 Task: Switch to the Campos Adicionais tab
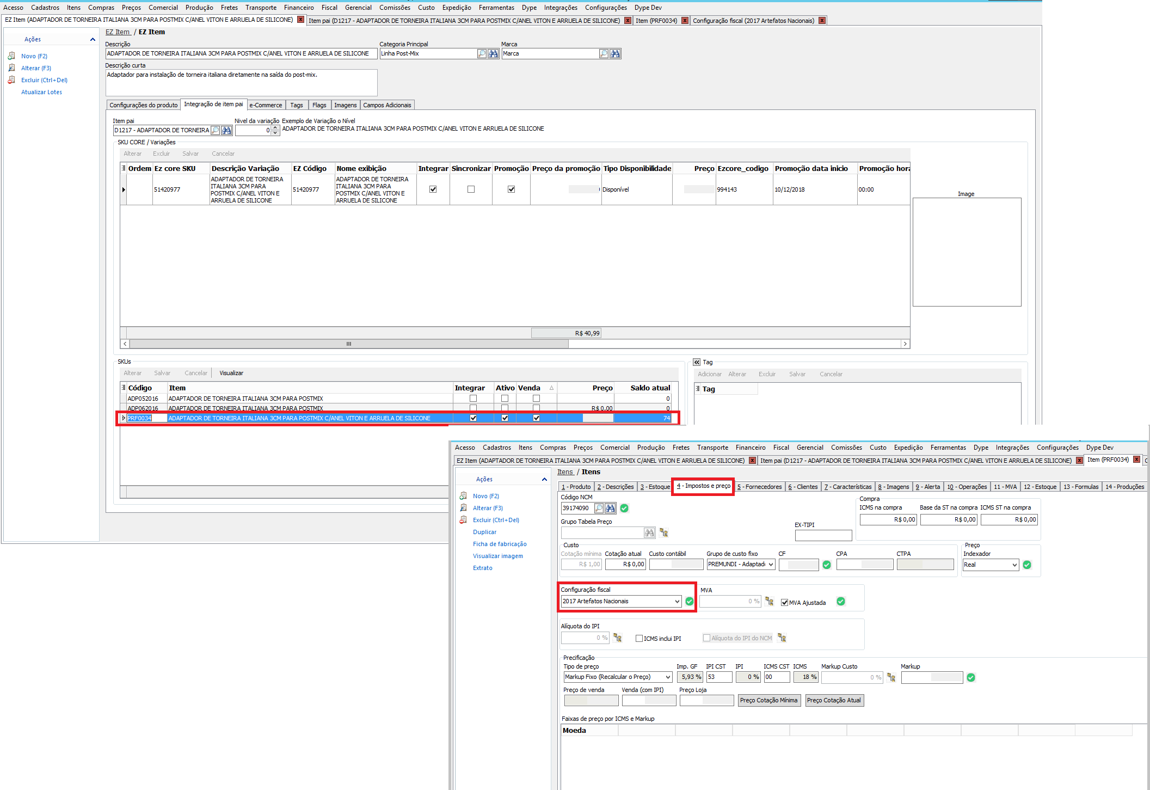(x=388, y=105)
